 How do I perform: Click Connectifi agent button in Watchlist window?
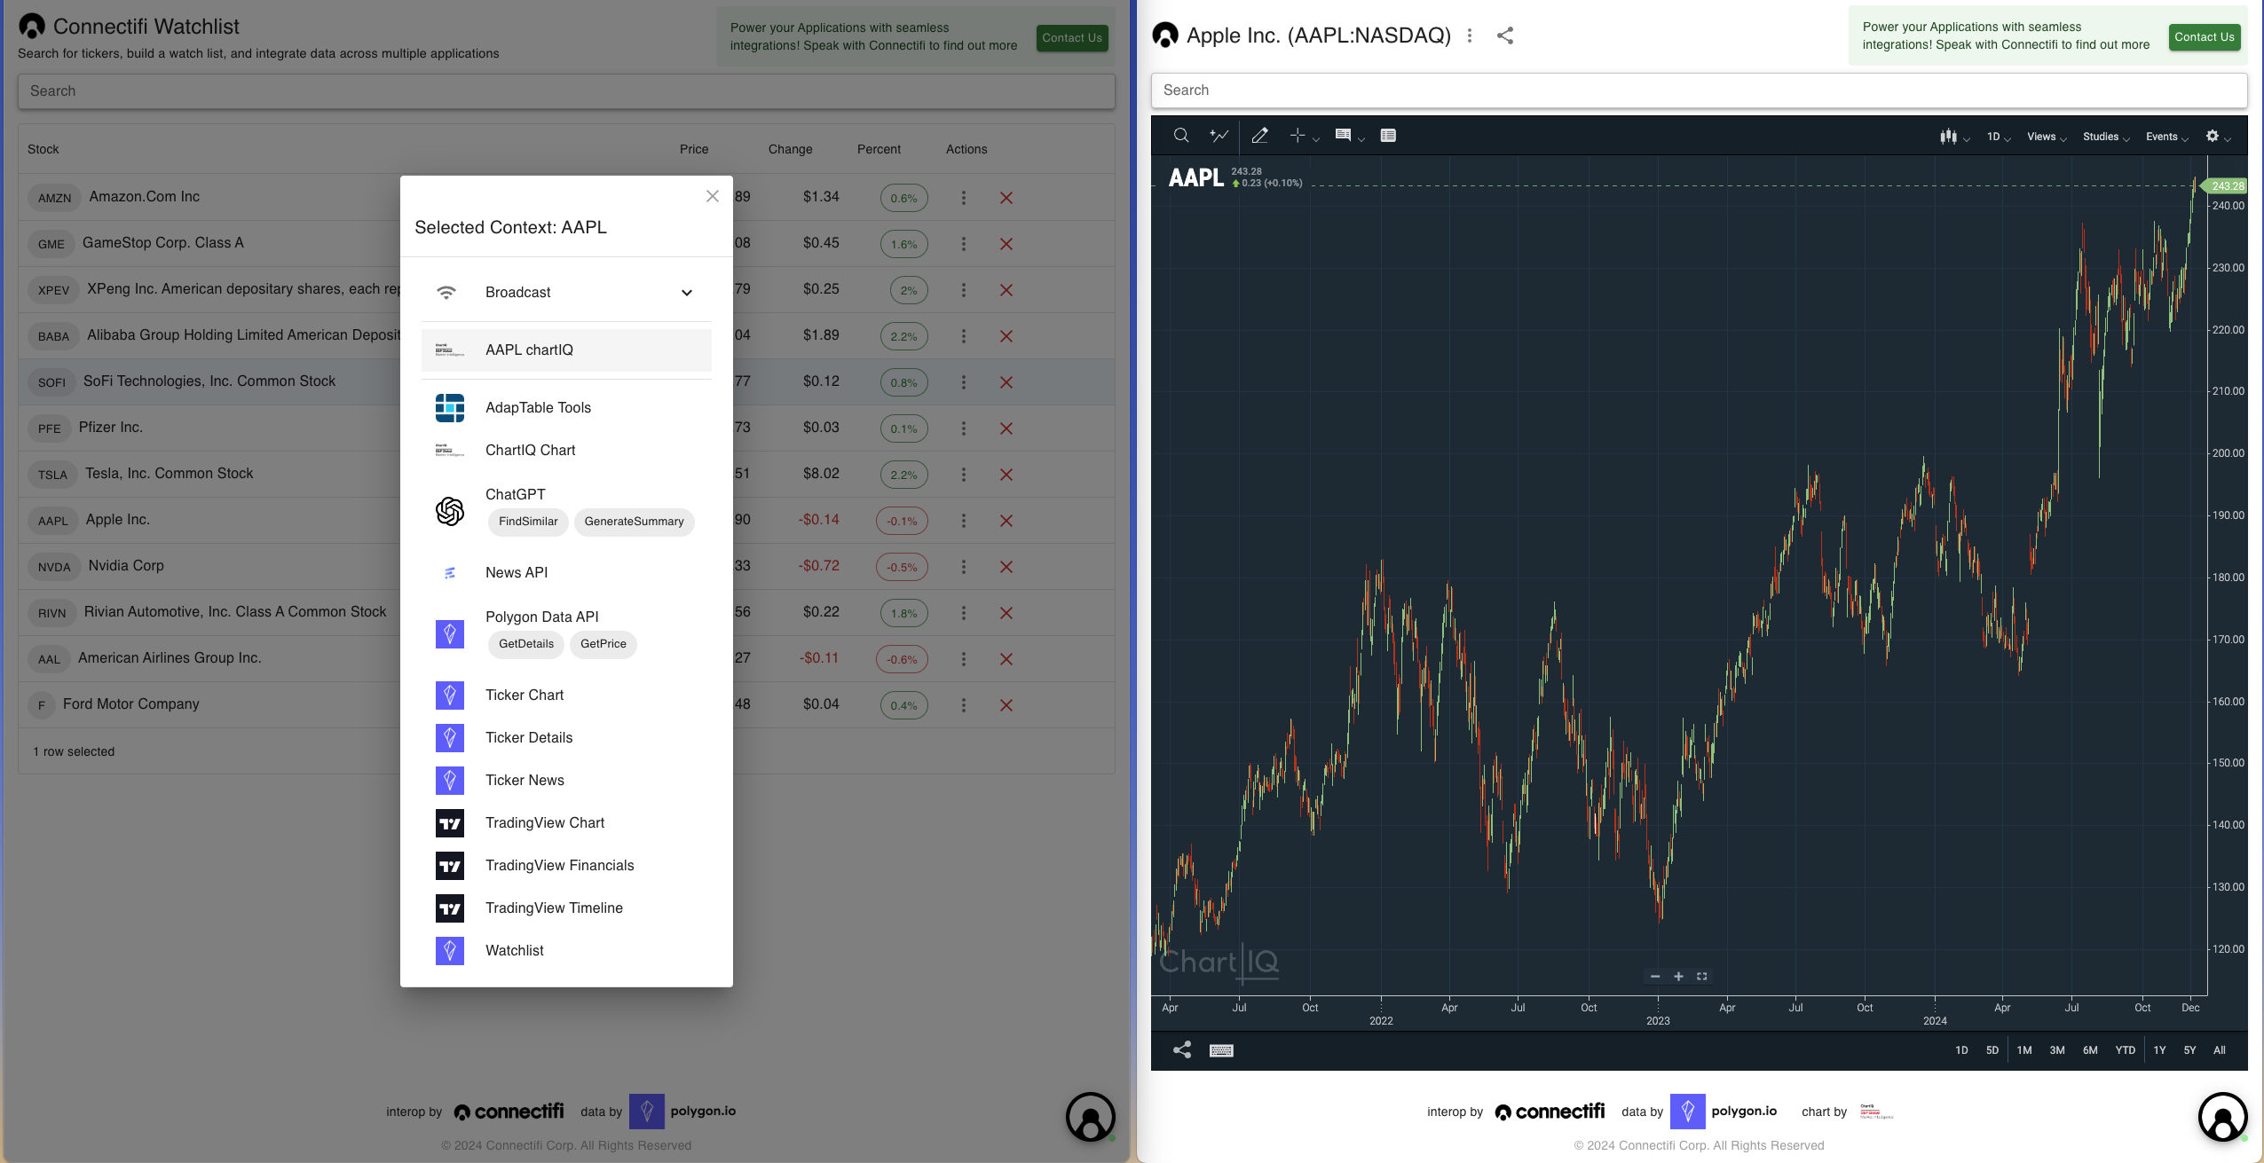[1090, 1117]
